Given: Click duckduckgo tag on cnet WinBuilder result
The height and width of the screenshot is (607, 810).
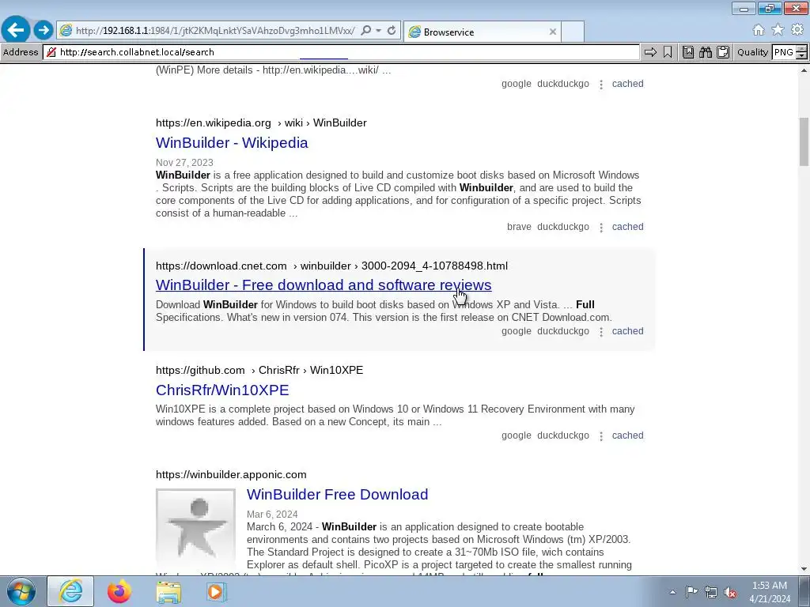Looking at the screenshot, I should pyautogui.click(x=563, y=331).
